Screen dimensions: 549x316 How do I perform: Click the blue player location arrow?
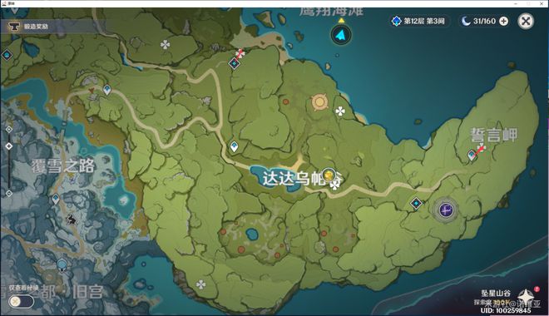click(x=341, y=35)
